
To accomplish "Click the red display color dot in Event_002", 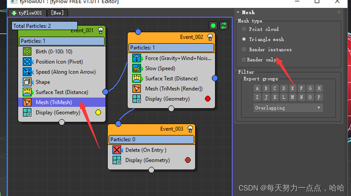I will click(207, 99).
